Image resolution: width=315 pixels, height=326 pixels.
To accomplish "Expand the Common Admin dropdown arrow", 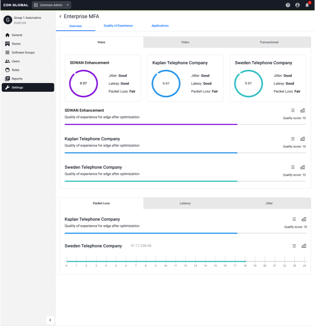I will coord(68,5).
